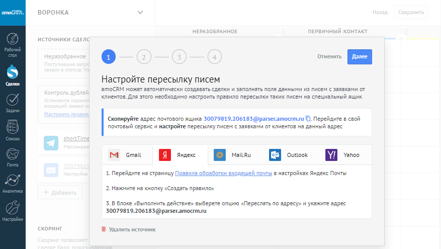The width and height of the screenshot is (441, 249).
Task: Open Правила обработки входящей почты link
Action: [x=223, y=173]
